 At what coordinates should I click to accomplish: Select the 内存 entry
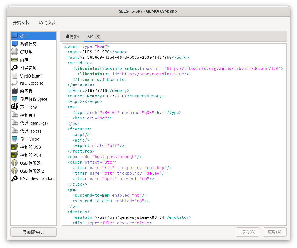(x=33, y=60)
